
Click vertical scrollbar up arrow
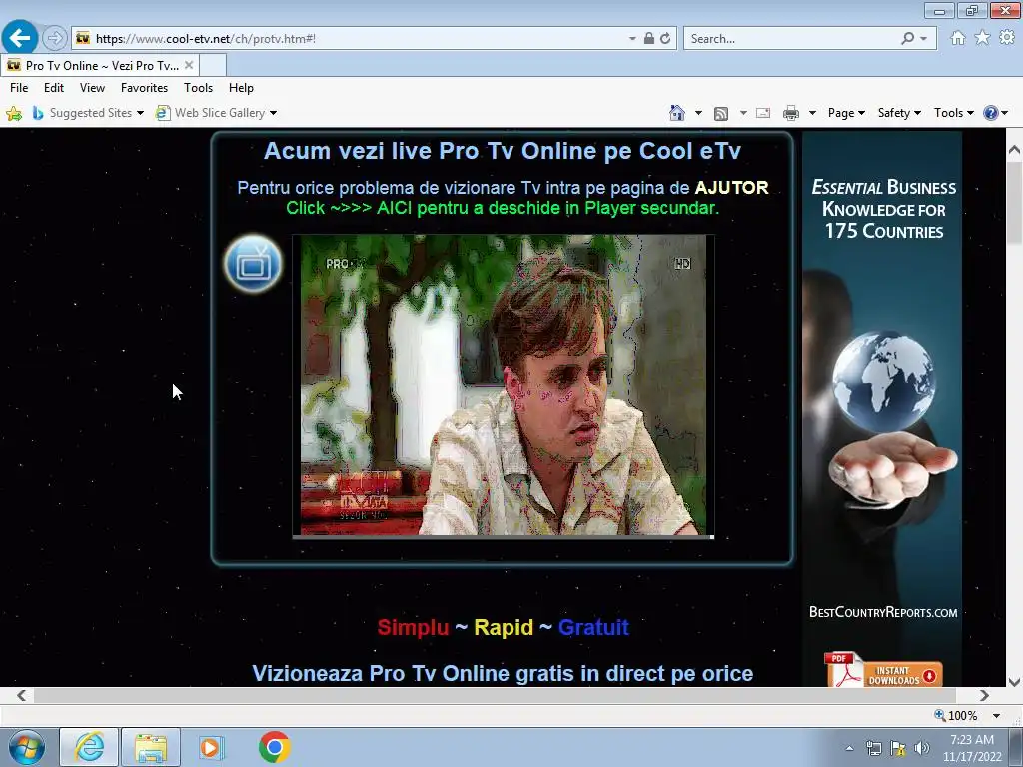(x=1014, y=150)
